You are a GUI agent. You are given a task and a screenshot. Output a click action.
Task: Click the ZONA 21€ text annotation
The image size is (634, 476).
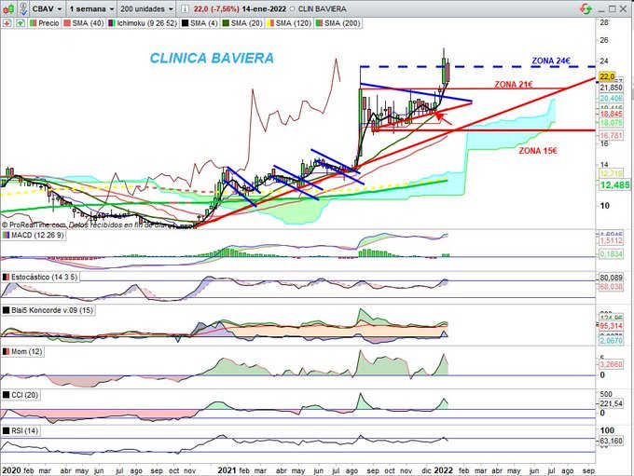click(x=514, y=85)
